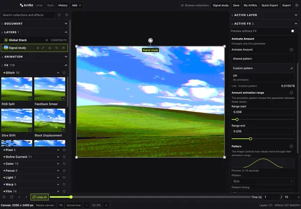This screenshot has width=301, height=209.
Task: Toggle the Loop on button
Action: (40, 197)
